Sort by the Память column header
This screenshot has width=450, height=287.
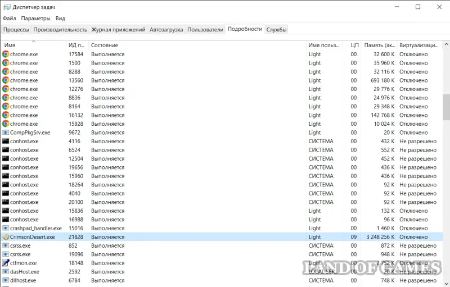379,45
